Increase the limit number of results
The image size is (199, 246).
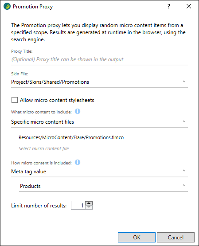pyautogui.click(x=89, y=203)
